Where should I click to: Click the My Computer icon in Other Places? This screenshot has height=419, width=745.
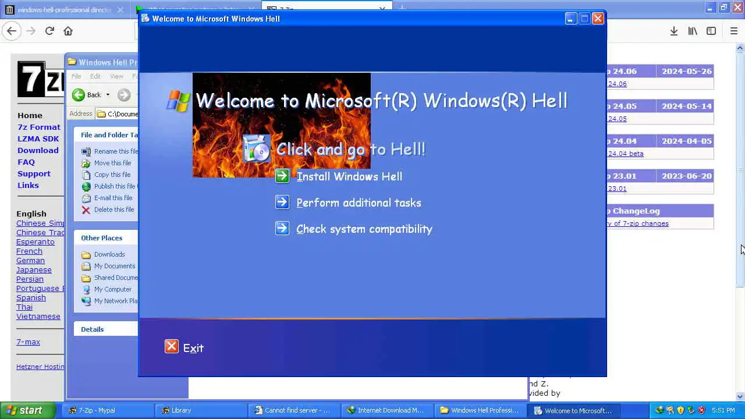(86, 289)
